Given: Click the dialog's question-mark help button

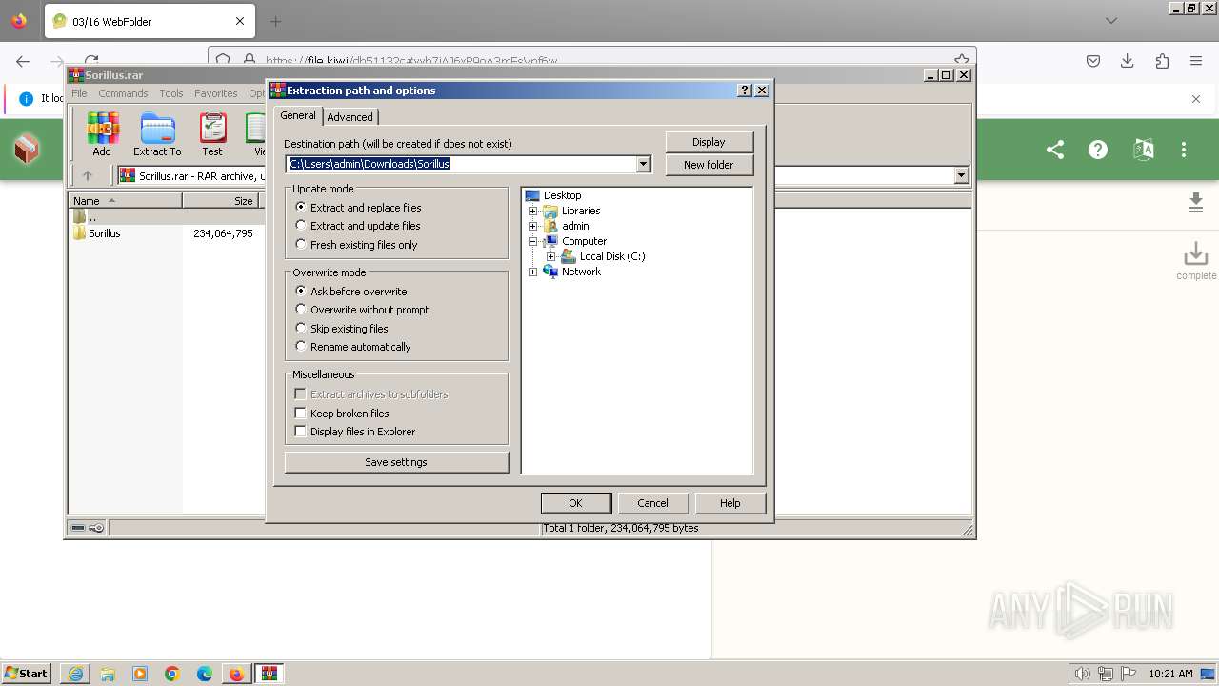Looking at the screenshot, I should tap(745, 91).
